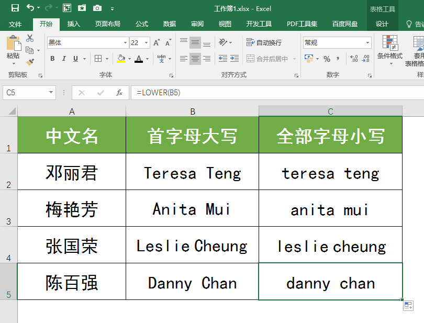This screenshot has height=323, width=424.
Task: Click the camera screenshot icon
Action: click(97, 8)
